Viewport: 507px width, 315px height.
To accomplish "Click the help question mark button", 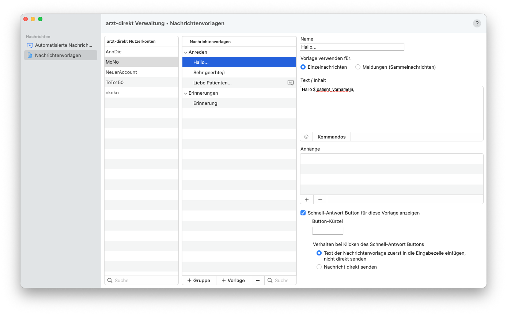I will point(477,23).
